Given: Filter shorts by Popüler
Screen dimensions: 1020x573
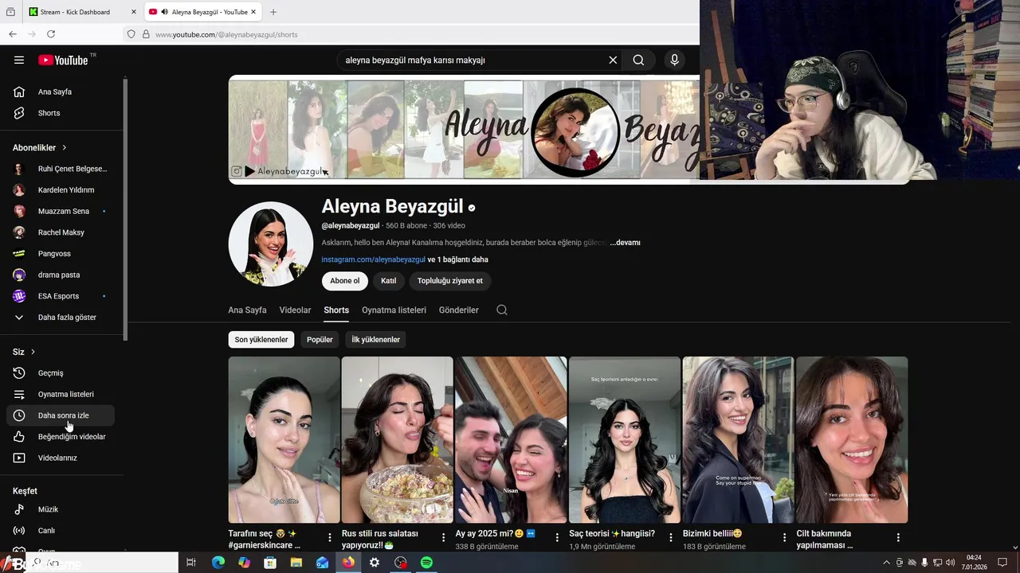Looking at the screenshot, I should pyautogui.click(x=320, y=340).
